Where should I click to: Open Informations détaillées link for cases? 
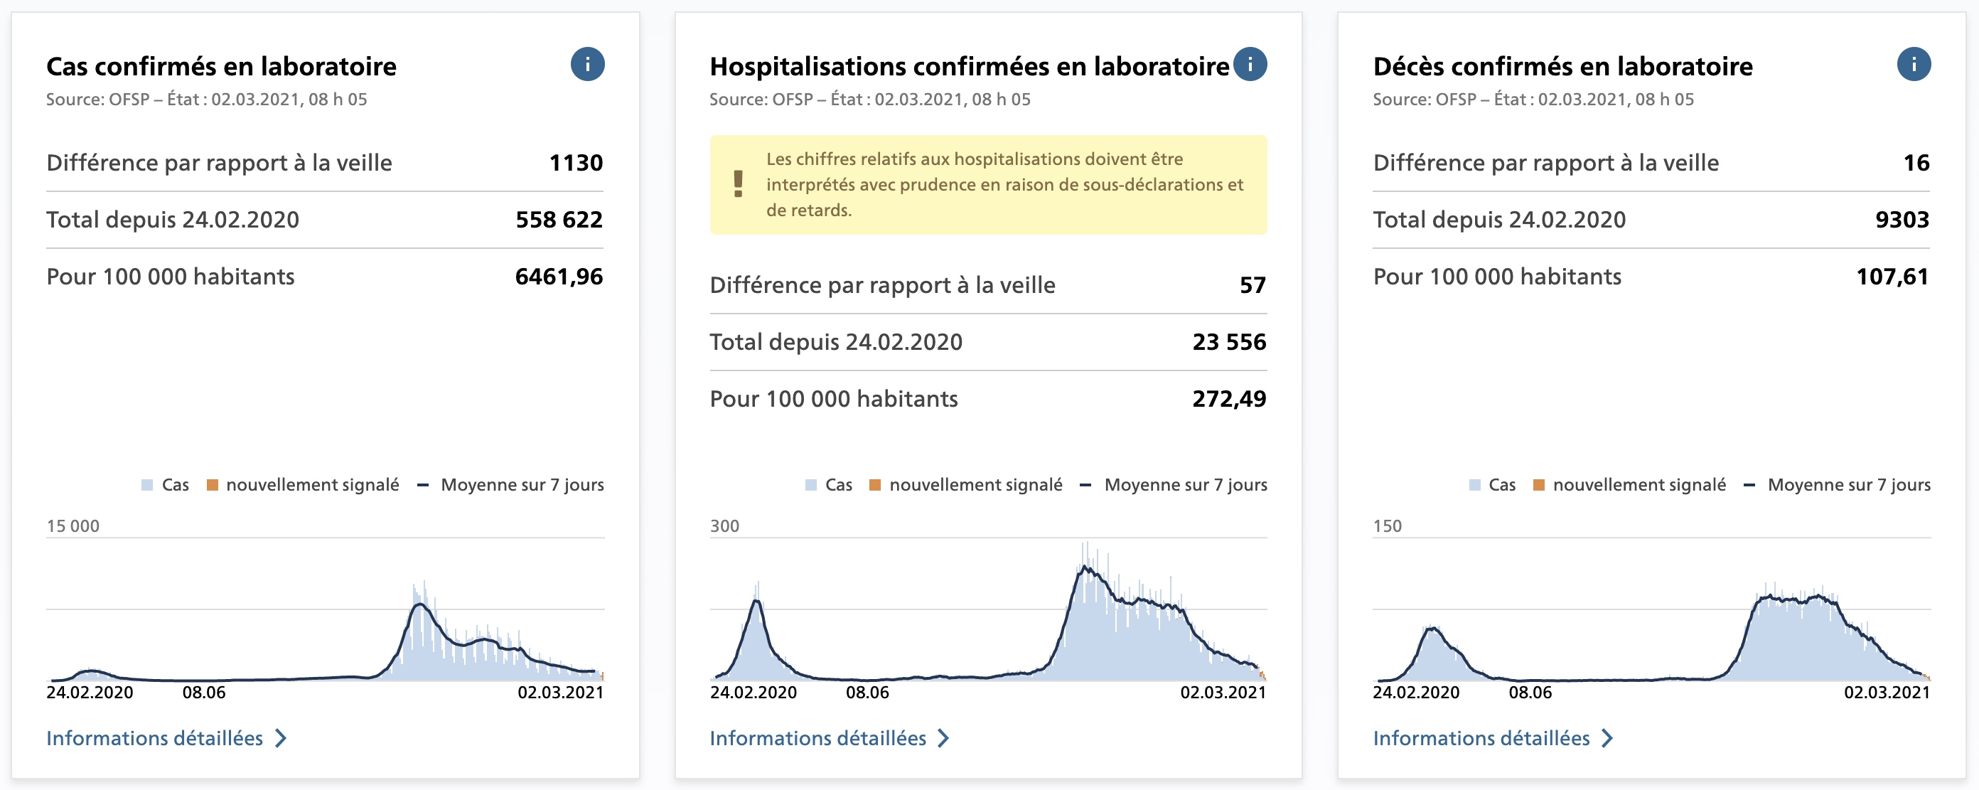[x=154, y=739]
